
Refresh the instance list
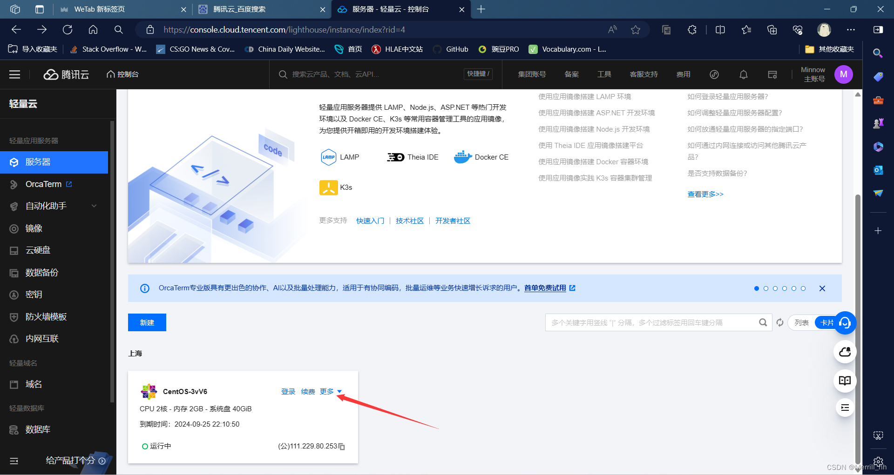pyautogui.click(x=780, y=322)
